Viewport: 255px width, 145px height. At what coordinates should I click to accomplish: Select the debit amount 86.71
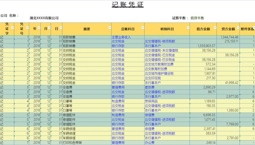tap(203, 92)
